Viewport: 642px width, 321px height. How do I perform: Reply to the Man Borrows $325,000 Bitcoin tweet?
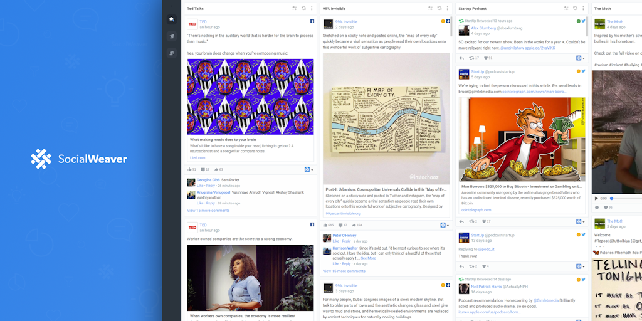pos(461,221)
